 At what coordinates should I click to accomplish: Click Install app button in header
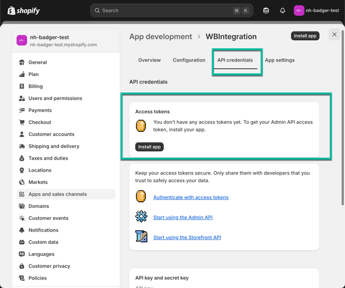coord(305,36)
